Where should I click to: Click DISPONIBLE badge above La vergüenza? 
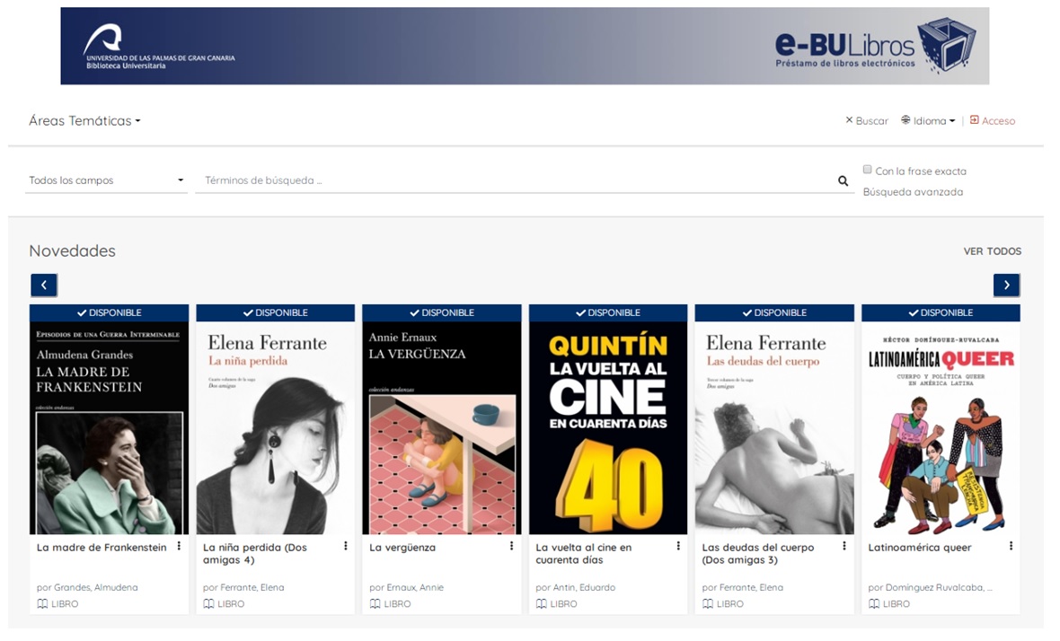click(441, 312)
